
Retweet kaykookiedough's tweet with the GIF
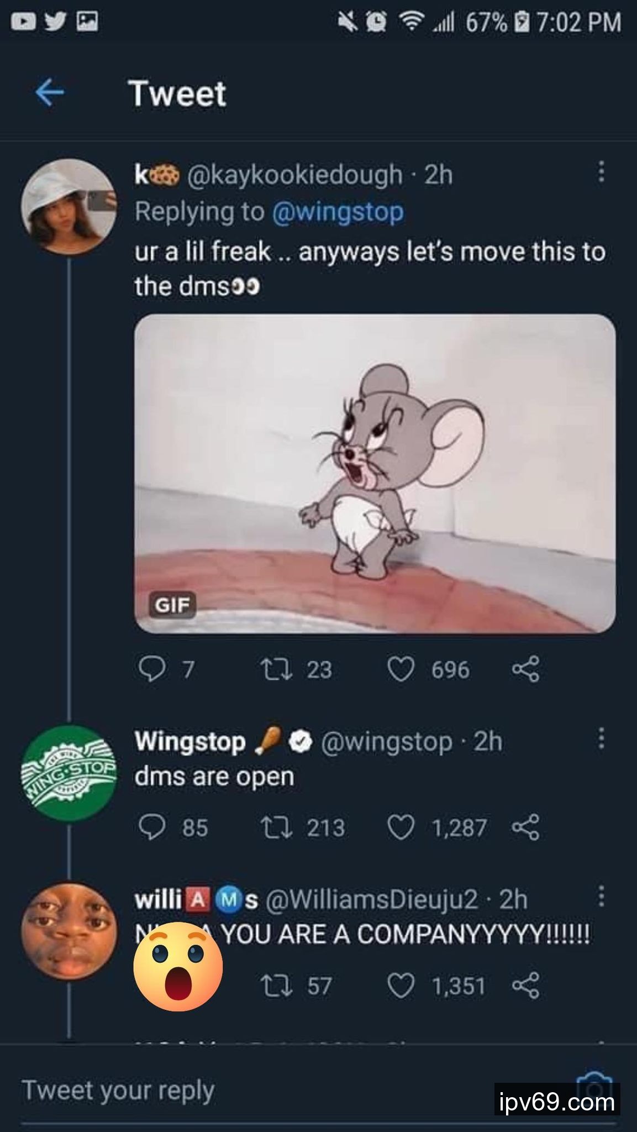point(272,670)
